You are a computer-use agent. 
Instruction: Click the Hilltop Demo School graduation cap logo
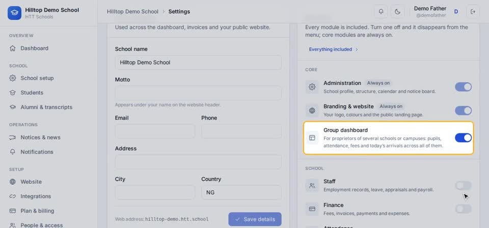[14, 13]
